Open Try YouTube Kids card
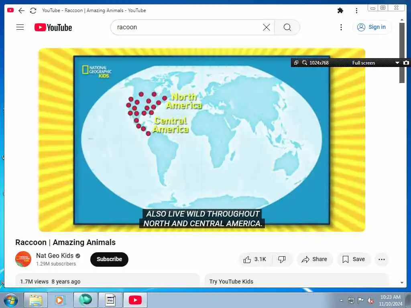Screen dimensions: 411x308 tap(297, 281)
